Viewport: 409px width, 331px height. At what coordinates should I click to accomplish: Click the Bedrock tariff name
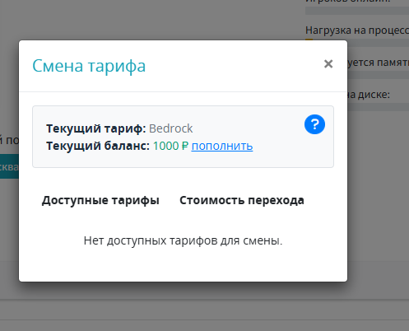pyautogui.click(x=170, y=128)
